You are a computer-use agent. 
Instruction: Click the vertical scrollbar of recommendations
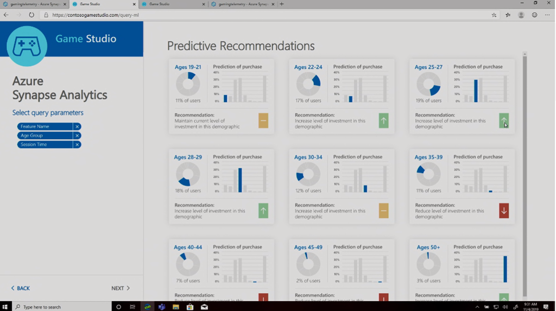pos(525,175)
